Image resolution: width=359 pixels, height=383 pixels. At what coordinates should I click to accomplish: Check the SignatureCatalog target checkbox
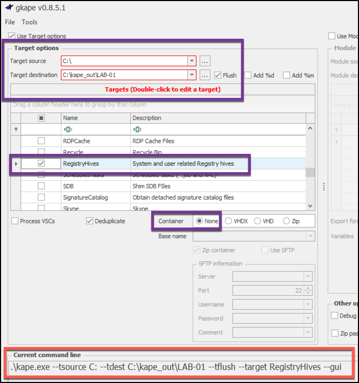pyautogui.click(x=41, y=197)
